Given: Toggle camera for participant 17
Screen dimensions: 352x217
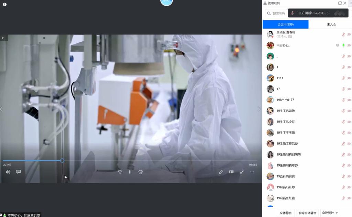Looking at the screenshot, I should point(349,89).
